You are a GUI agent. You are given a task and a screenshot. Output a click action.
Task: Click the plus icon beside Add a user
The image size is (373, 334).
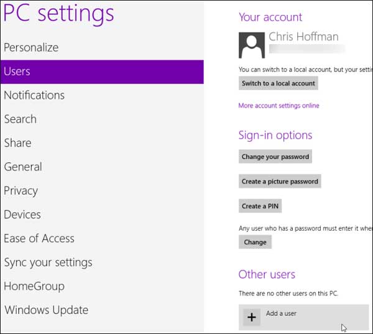[251, 317]
